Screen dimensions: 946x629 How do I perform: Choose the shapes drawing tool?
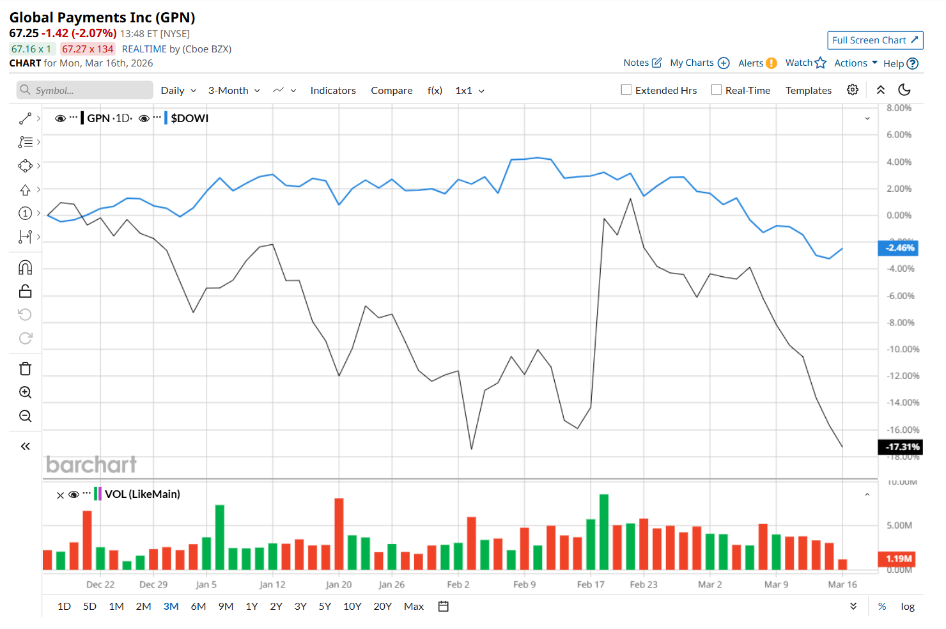(x=25, y=166)
